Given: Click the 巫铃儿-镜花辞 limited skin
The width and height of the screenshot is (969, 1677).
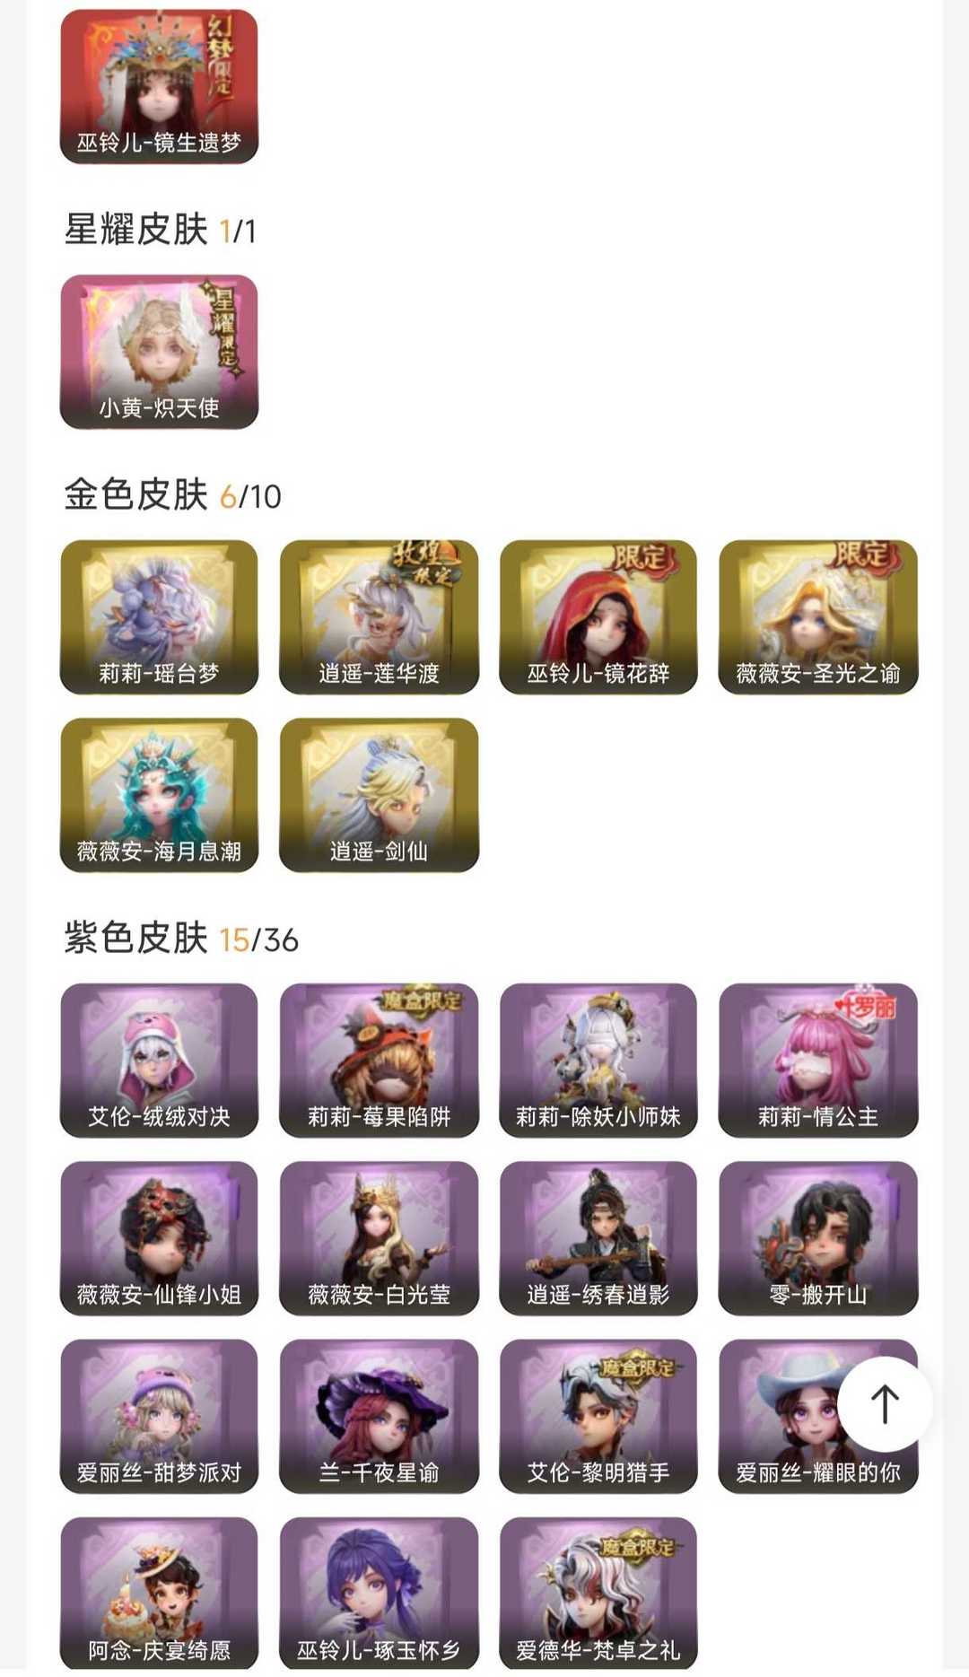Looking at the screenshot, I should (x=598, y=617).
